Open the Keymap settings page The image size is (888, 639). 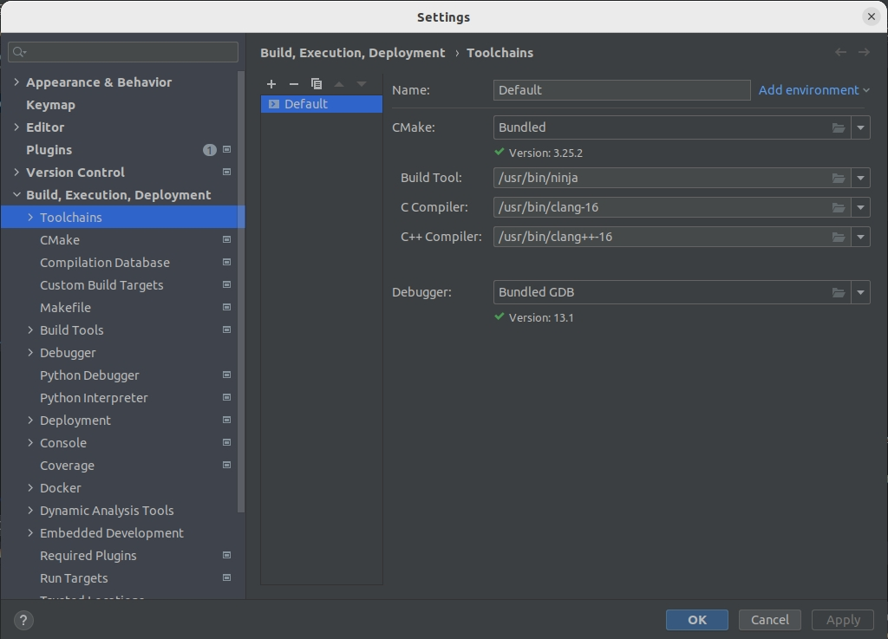(x=50, y=105)
